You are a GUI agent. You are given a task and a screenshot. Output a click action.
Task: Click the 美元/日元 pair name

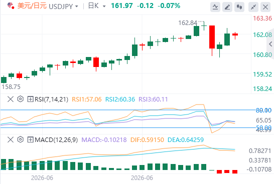(32, 6)
